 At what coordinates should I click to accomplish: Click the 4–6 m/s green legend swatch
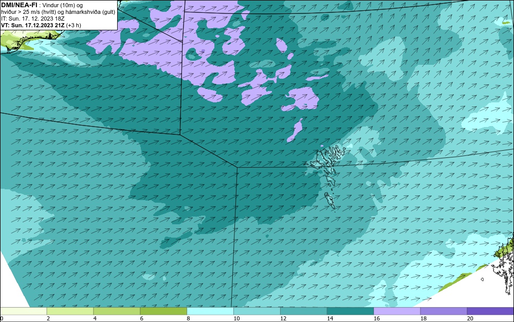pyautogui.click(x=117, y=311)
